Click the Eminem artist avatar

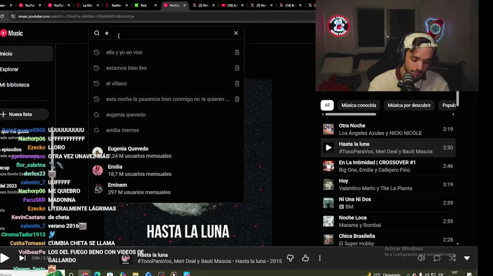point(98,189)
